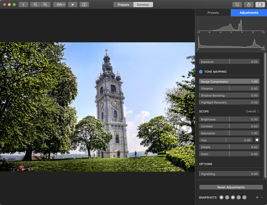
Task: Click the Reset Adjustments button
Action: 231,187
